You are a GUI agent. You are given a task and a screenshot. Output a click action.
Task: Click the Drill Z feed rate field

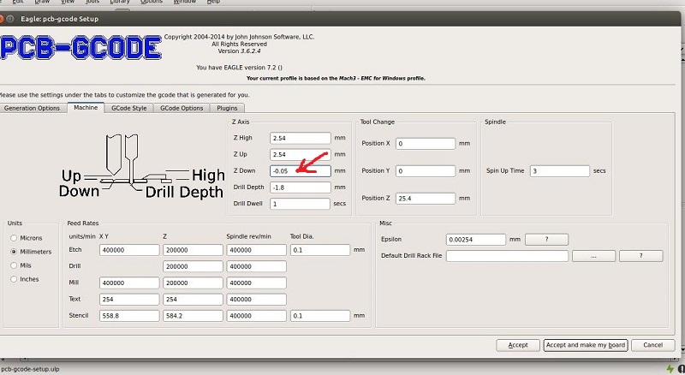coord(193,266)
